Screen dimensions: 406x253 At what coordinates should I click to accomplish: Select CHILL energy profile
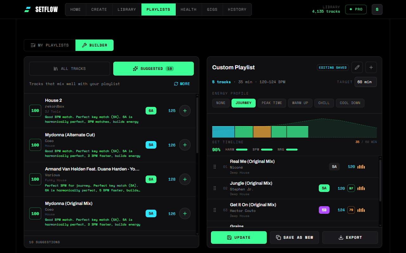(324, 103)
